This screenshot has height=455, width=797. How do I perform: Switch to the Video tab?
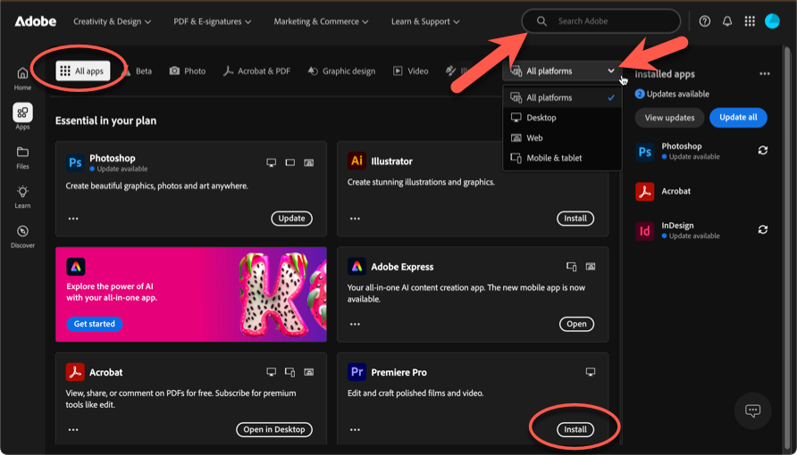pos(411,71)
